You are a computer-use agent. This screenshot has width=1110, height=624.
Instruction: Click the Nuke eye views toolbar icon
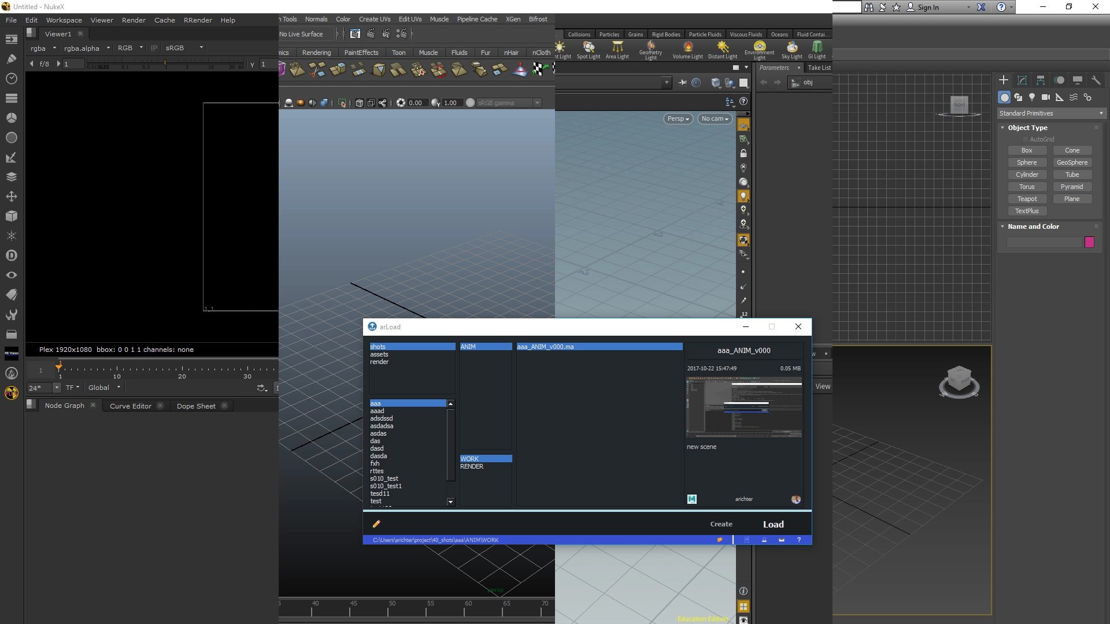(x=12, y=275)
